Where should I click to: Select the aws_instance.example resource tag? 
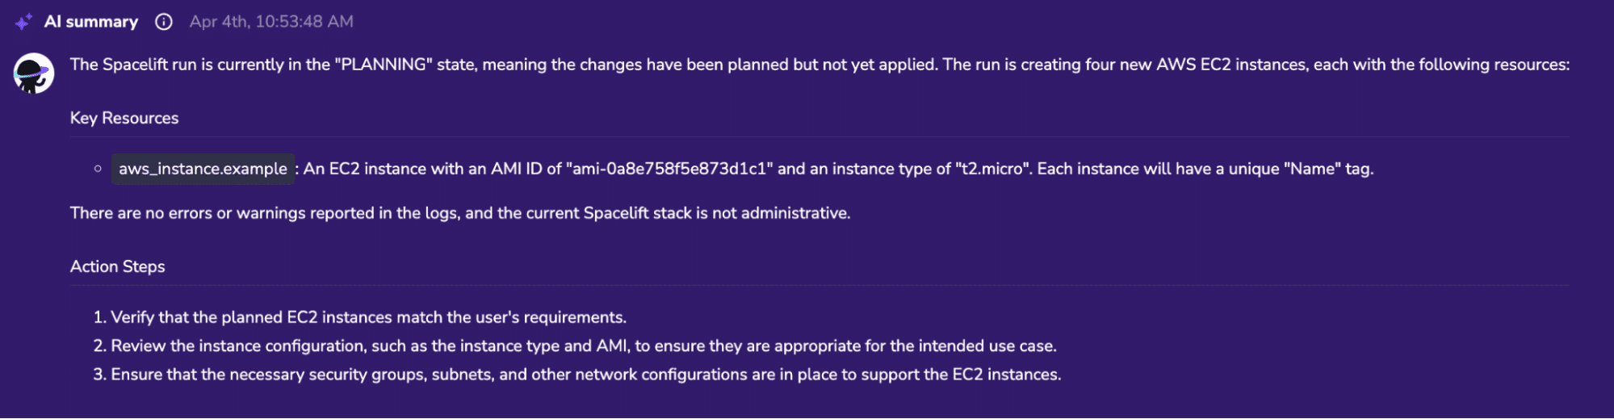point(203,169)
